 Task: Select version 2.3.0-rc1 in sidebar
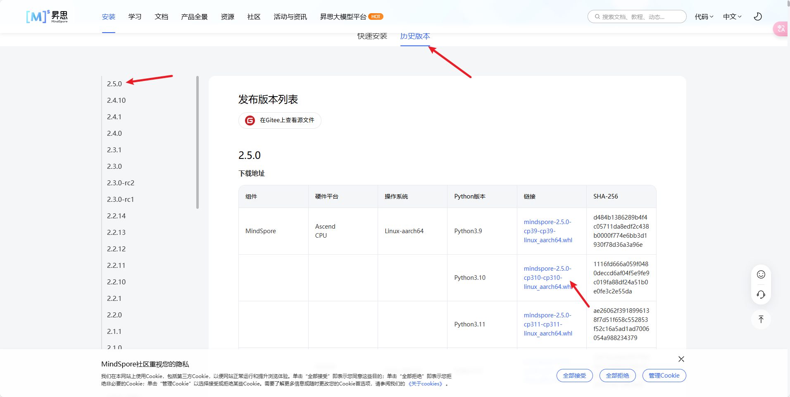(x=121, y=199)
